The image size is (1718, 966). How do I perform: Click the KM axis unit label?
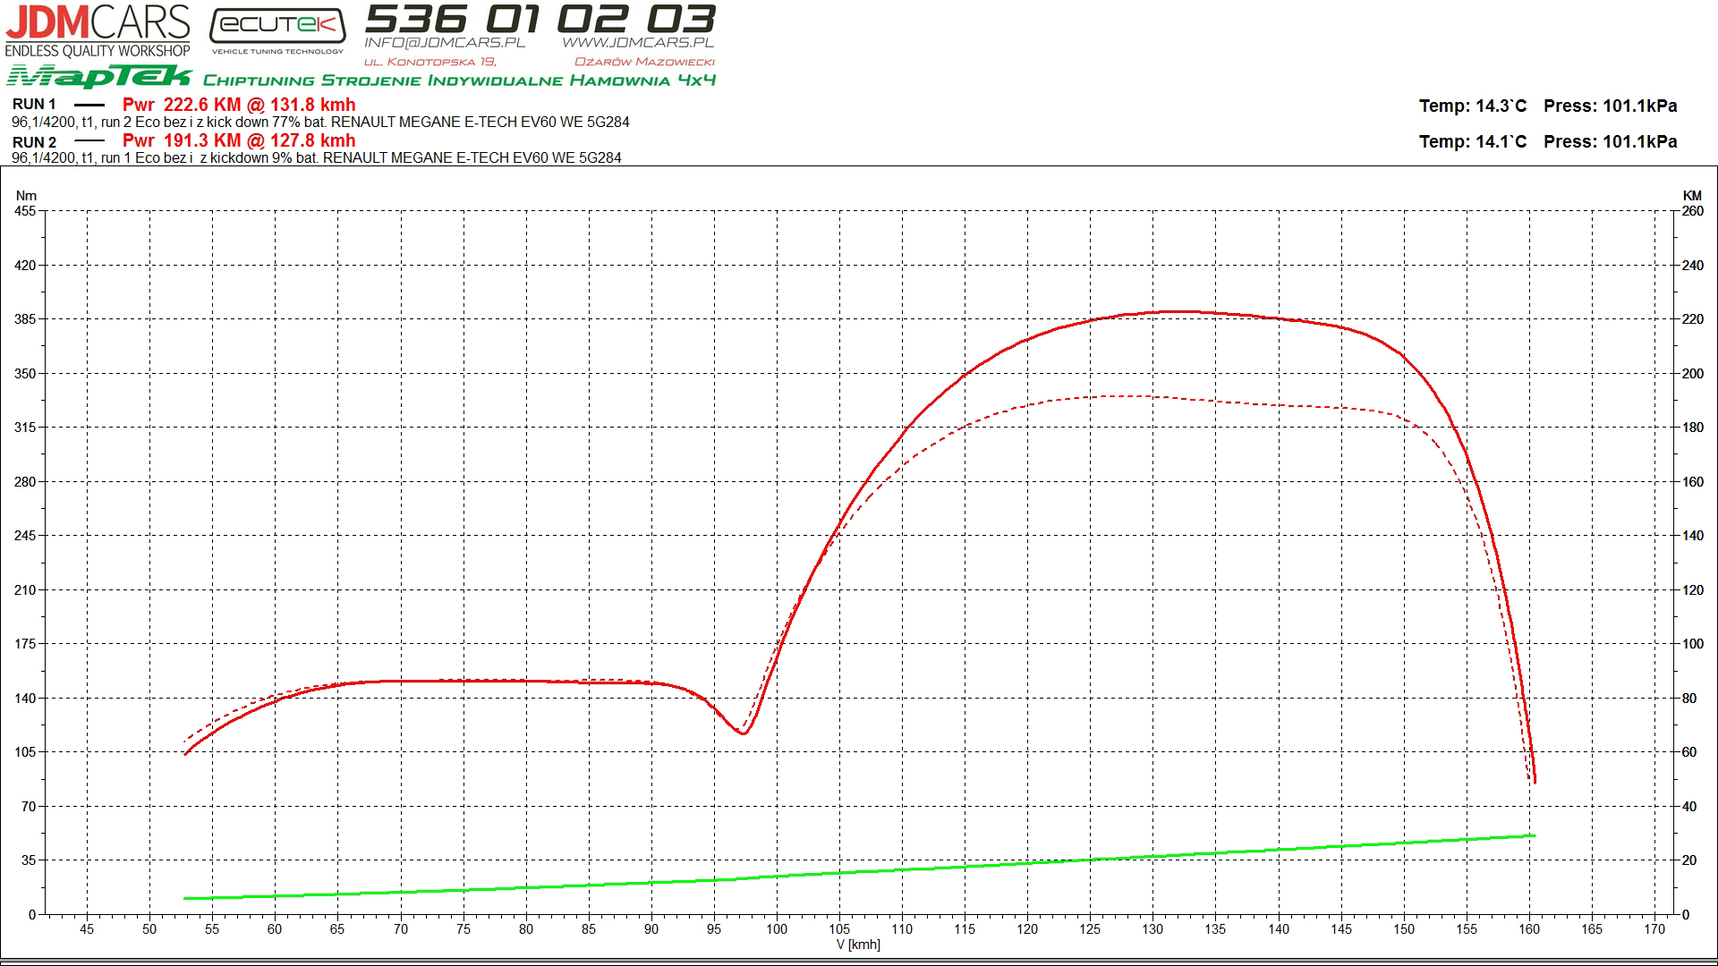(x=1691, y=196)
